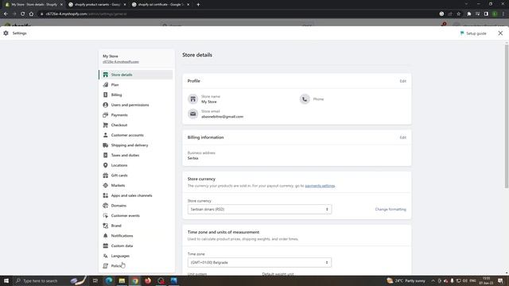
Task: Reload the page in browser
Action: (x=23, y=14)
